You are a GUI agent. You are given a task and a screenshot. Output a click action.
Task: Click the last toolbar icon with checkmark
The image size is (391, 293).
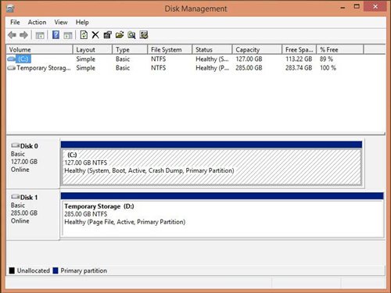[x=144, y=35]
